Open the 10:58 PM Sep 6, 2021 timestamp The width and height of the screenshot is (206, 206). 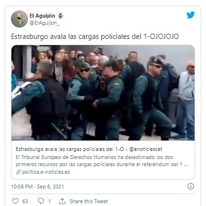pos(38,187)
